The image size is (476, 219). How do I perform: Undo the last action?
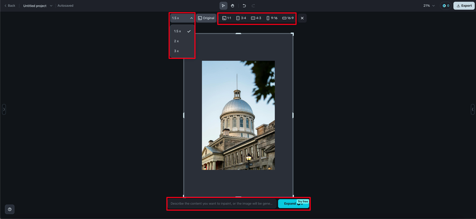coord(244,6)
